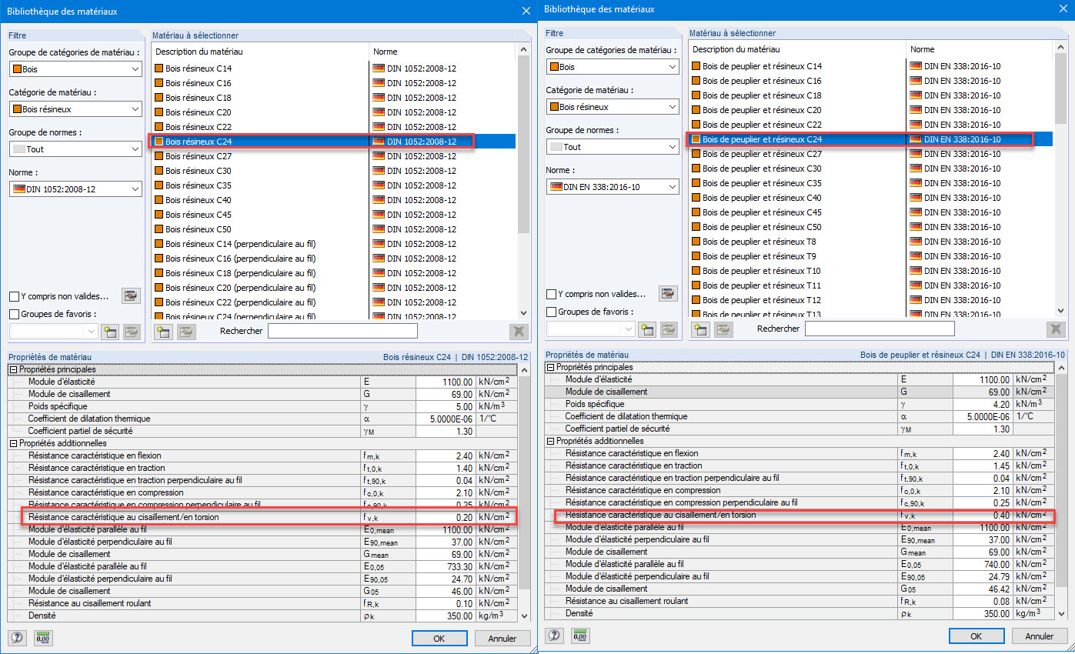The height and width of the screenshot is (654, 1075).
Task: Cancel with Annuler in DIN EN 338 dialog
Action: click(1040, 636)
